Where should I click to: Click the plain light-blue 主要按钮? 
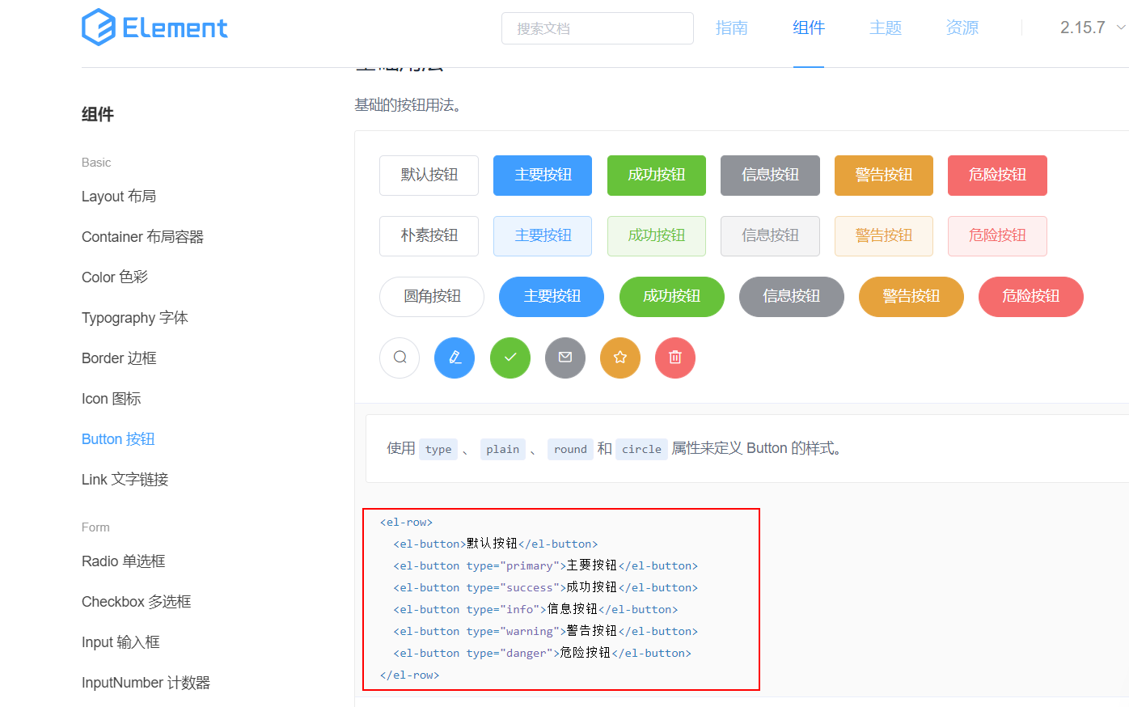pos(543,236)
